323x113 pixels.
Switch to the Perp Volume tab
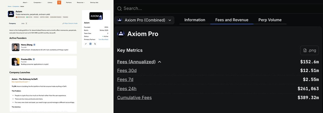tap(270, 20)
